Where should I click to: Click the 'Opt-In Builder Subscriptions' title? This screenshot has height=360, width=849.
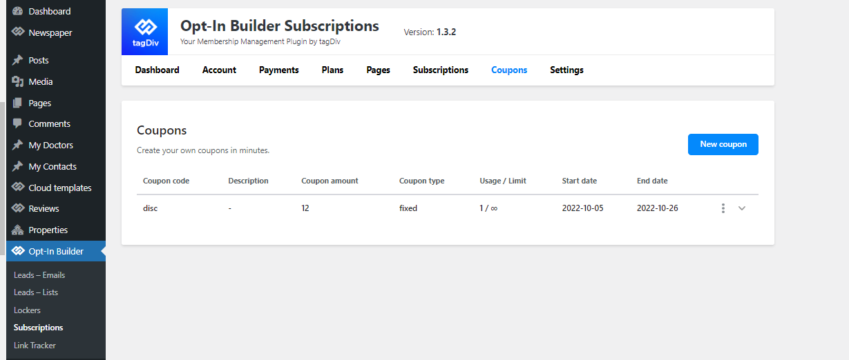(280, 26)
